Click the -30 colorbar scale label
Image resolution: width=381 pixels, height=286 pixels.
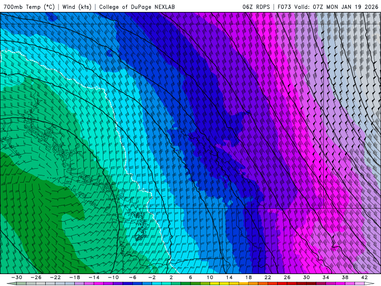click(17, 277)
